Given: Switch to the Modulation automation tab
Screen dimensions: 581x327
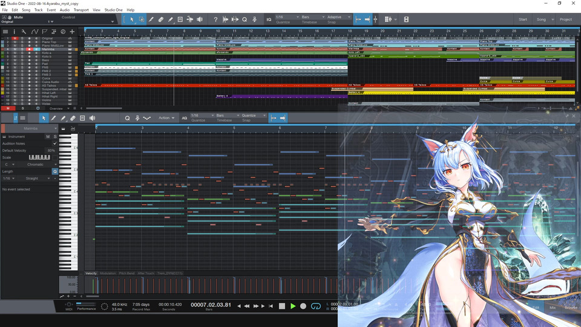Looking at the screenshot, I should 108,273.
